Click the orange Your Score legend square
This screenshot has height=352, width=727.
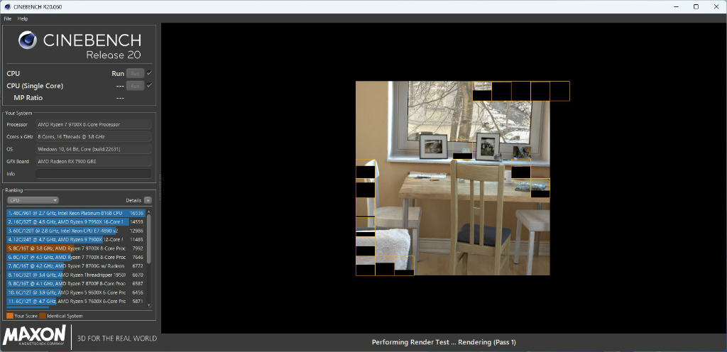[x=10, y=316]
